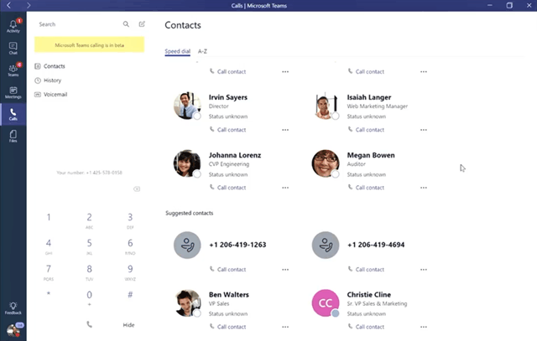
Task: Call contact Ben Walters
Action: (227, 327)
